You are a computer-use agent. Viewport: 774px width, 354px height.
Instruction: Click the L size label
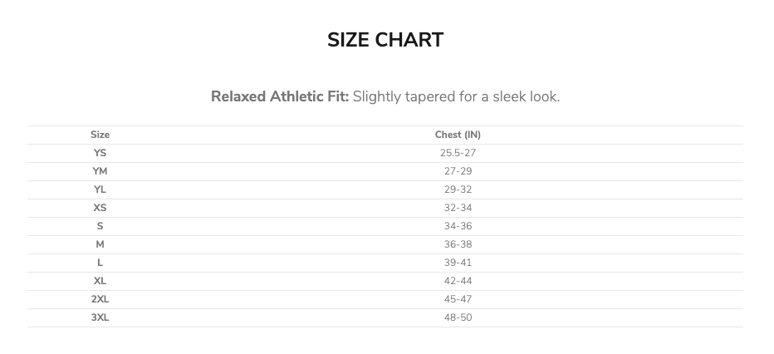click(100, 263)
